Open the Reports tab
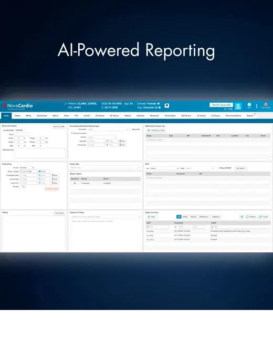This screenshot has width=273, height=353. pos(250,116)
